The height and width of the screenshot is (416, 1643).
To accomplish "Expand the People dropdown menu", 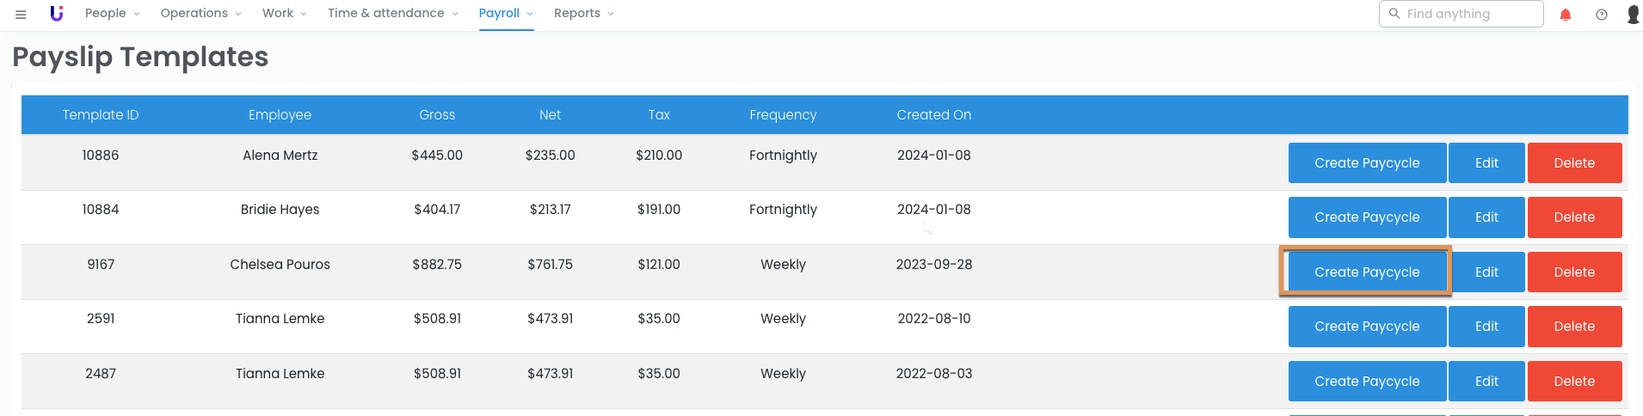I will (112, 14).
